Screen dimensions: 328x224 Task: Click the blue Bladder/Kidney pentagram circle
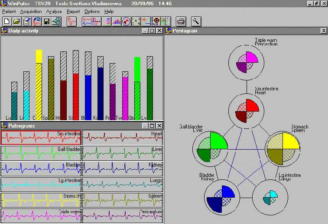coord(222,198)
